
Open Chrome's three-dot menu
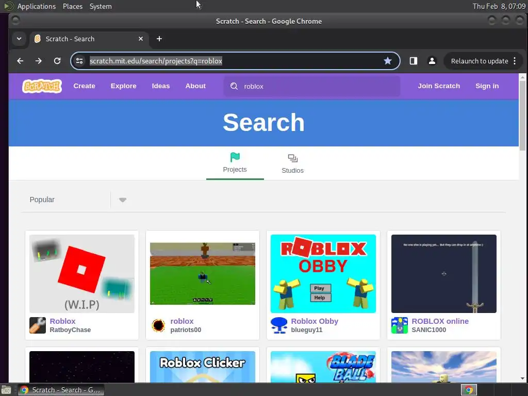click(515, 61)
